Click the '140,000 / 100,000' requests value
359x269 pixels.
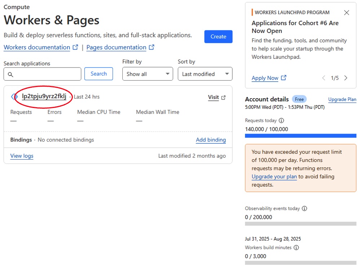tap(267, 129)
